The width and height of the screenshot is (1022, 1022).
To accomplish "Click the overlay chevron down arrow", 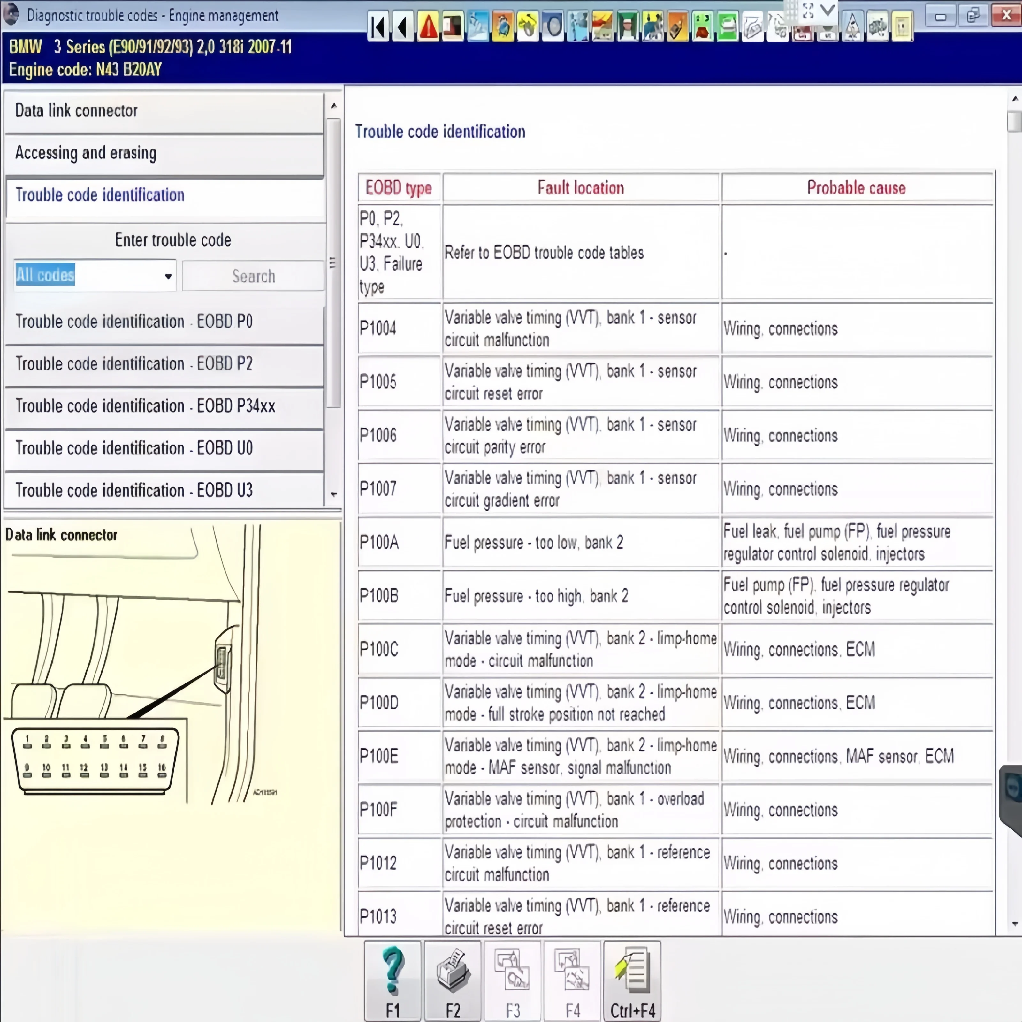I will [x=828, y=10].
